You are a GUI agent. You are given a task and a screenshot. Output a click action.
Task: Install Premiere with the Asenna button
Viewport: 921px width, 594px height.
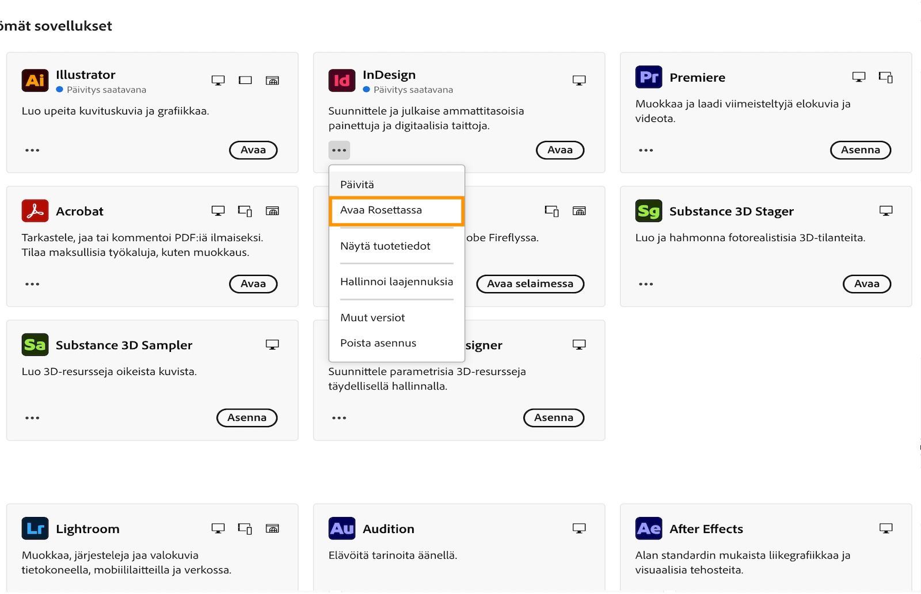coord(861,150)
